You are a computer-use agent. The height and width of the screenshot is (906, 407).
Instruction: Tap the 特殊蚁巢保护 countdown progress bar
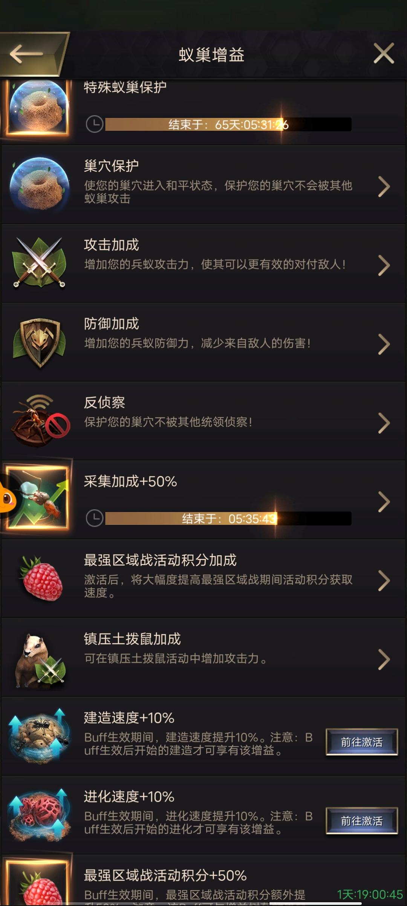[x=228, y=124]
